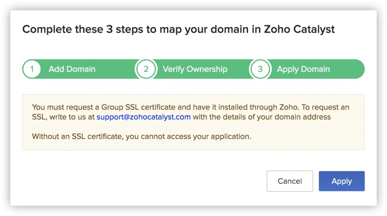Select step 1 Add Domain
The height and width of the screenshot is (216, 387).
tap(72, 69)
